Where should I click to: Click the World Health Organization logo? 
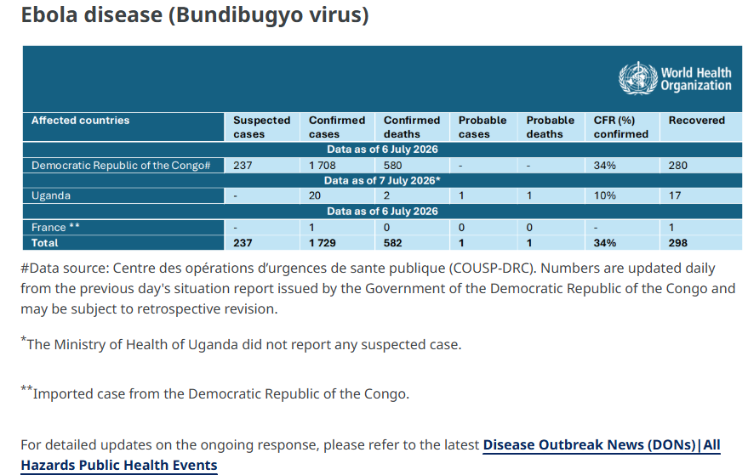click(675, 79)
